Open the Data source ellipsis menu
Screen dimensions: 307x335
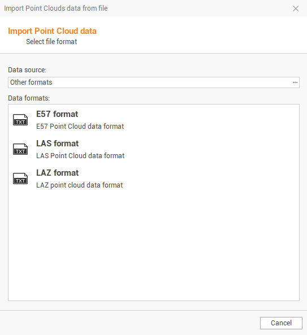tap(295, 82)
